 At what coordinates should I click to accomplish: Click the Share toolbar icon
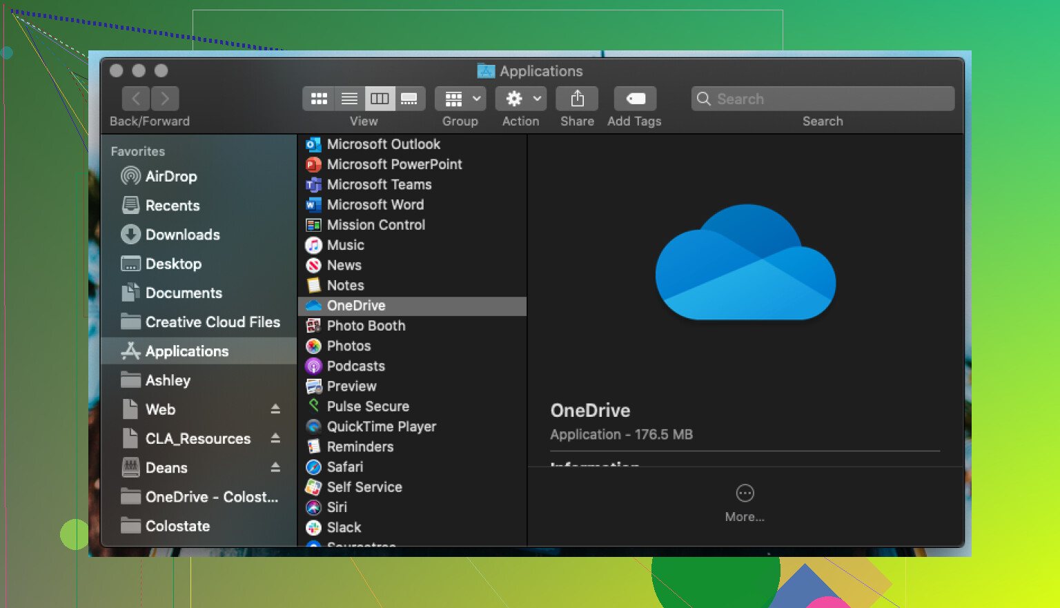pos(577,99)
